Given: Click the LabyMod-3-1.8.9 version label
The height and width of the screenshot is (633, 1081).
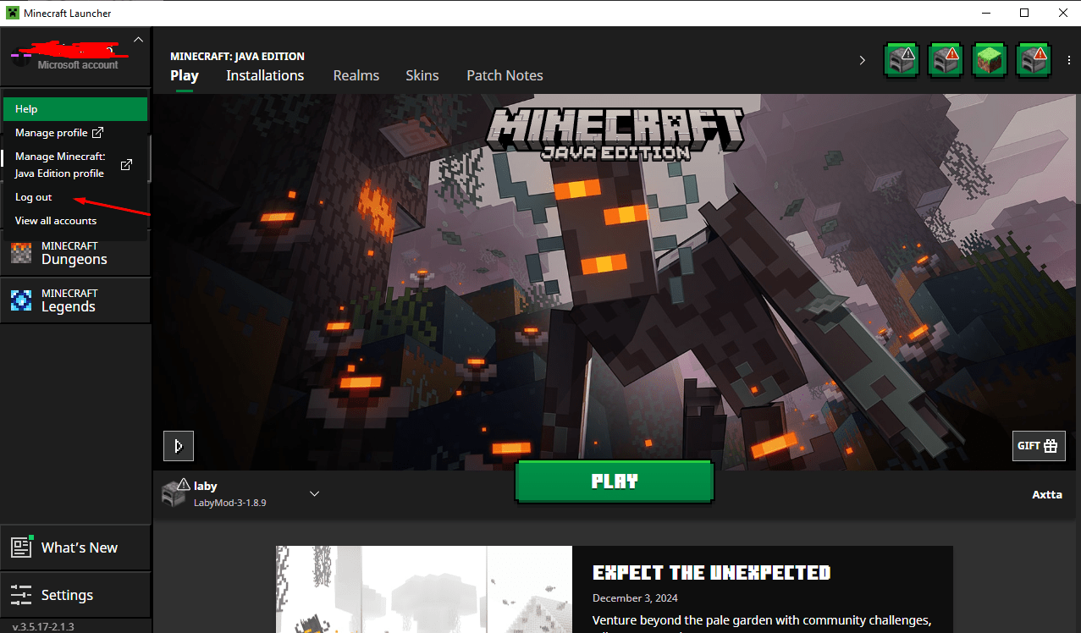Looking at the screenshot, I should [x=230, y=503].
